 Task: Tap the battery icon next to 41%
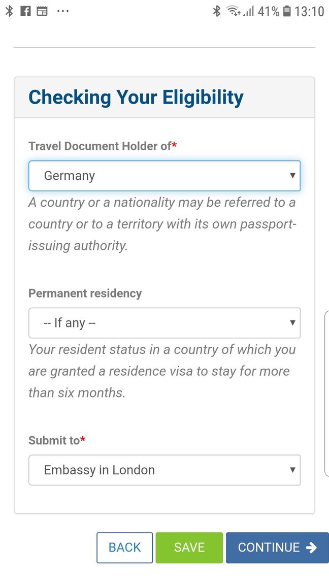tap(287, 11)
